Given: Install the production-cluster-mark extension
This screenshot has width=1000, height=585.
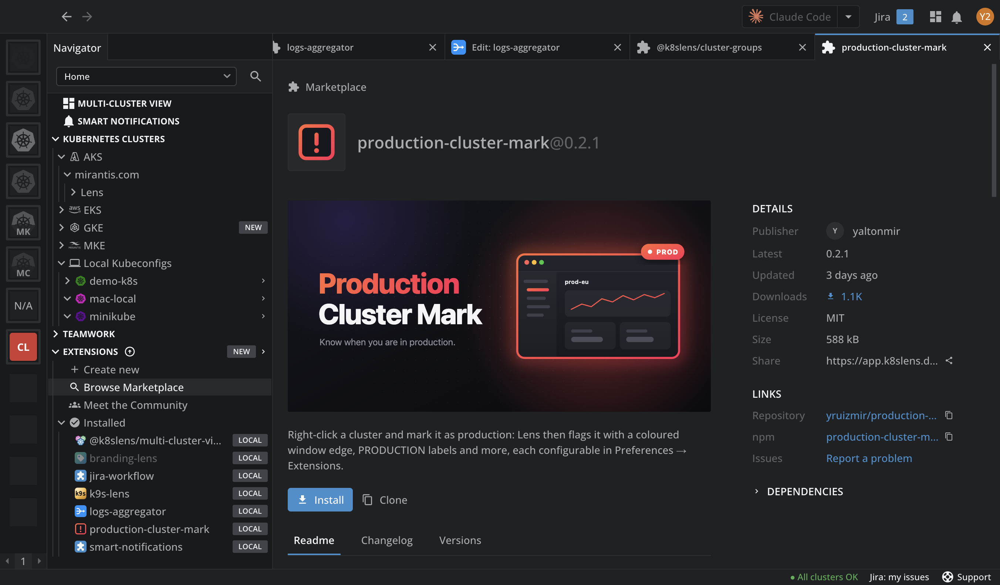Looking at the screenshot, I should 320,500.
